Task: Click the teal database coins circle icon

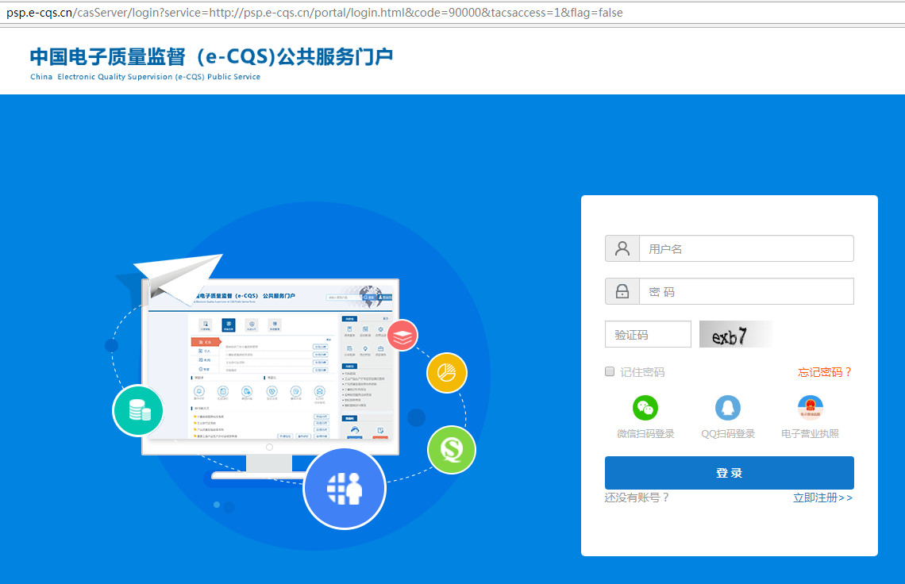Action: 138,410
